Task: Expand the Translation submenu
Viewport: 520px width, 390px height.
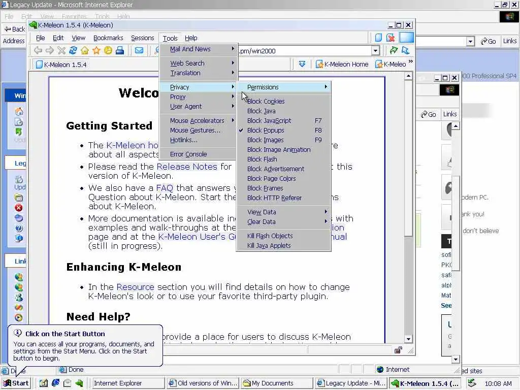Action: click(199, 73)
